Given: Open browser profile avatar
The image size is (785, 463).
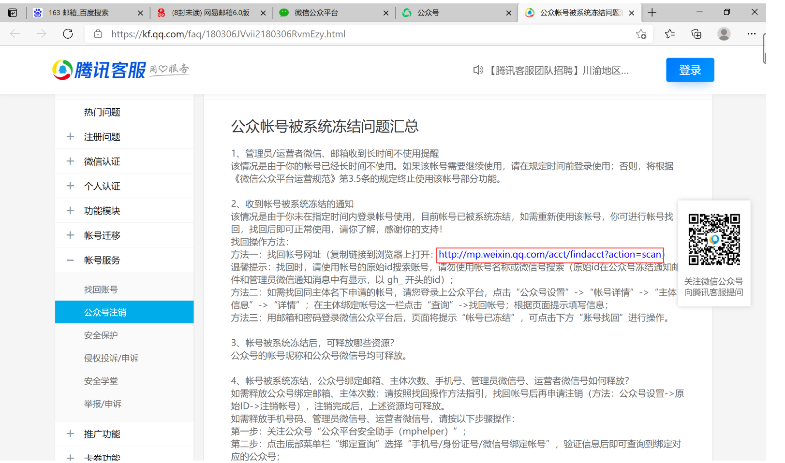Looking at the screenshot, I should pyautogui.click(x=724, y=34).
